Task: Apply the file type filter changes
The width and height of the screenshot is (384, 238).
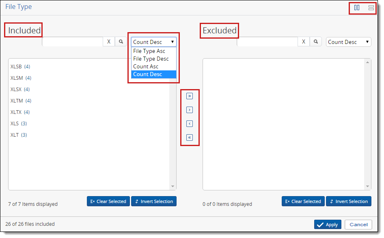Action: click(328, 224)
